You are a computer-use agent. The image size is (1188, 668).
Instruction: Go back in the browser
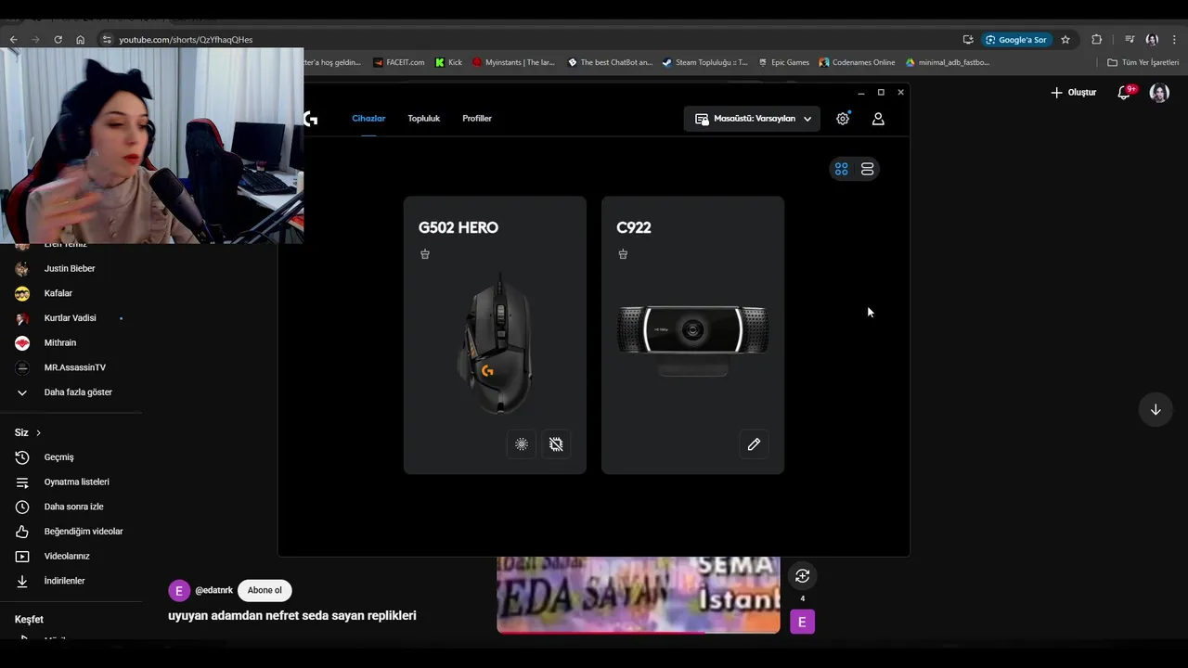click(13, 40)
